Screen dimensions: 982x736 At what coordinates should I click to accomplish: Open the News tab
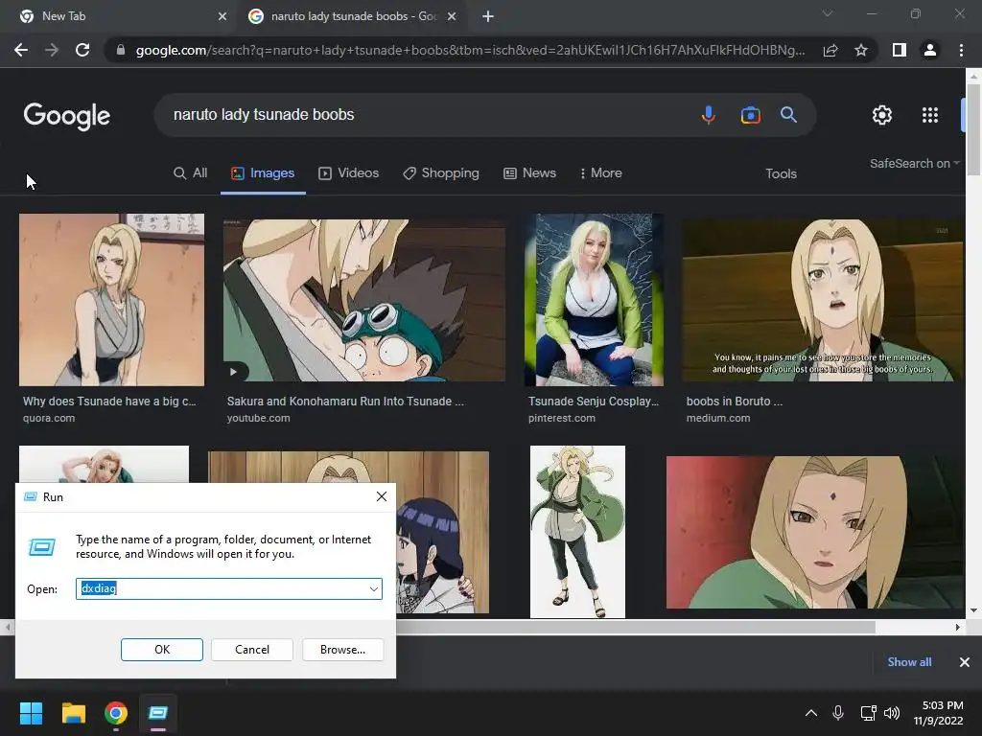pyautogui.click(x=529, y=173)
